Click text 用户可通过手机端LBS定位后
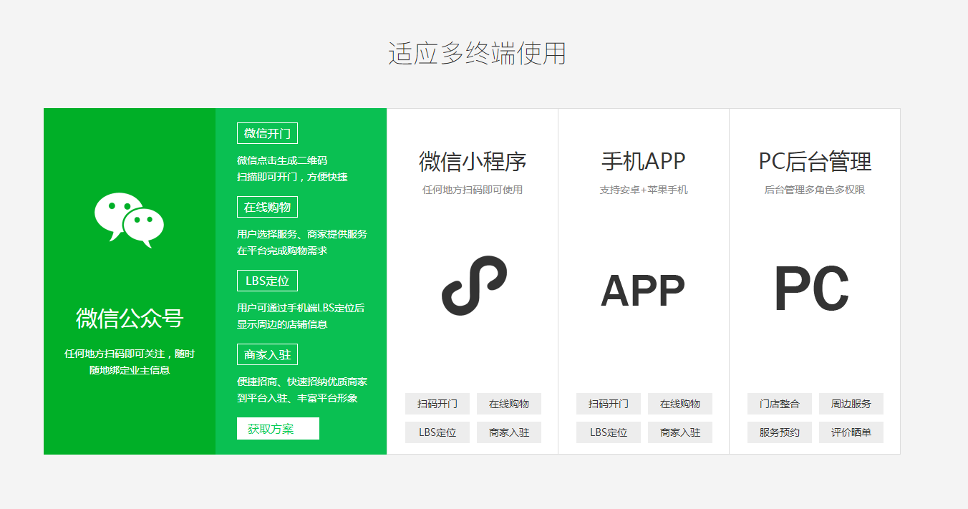Viewport: 968px width, 509px height. 301,308
